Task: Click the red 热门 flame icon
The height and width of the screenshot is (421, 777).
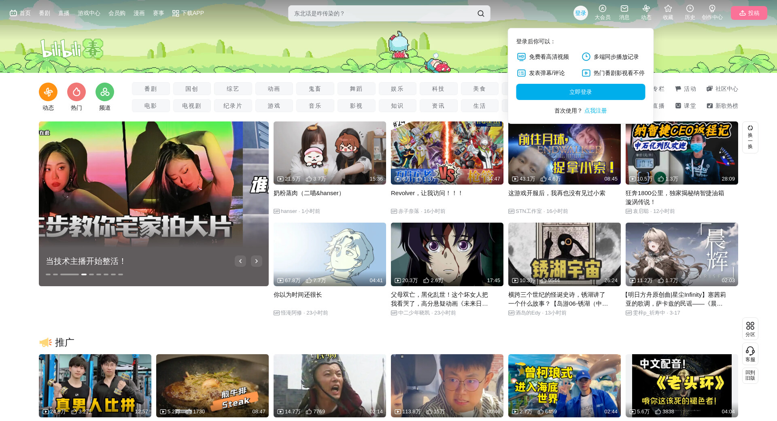Action: coord(76,92)
